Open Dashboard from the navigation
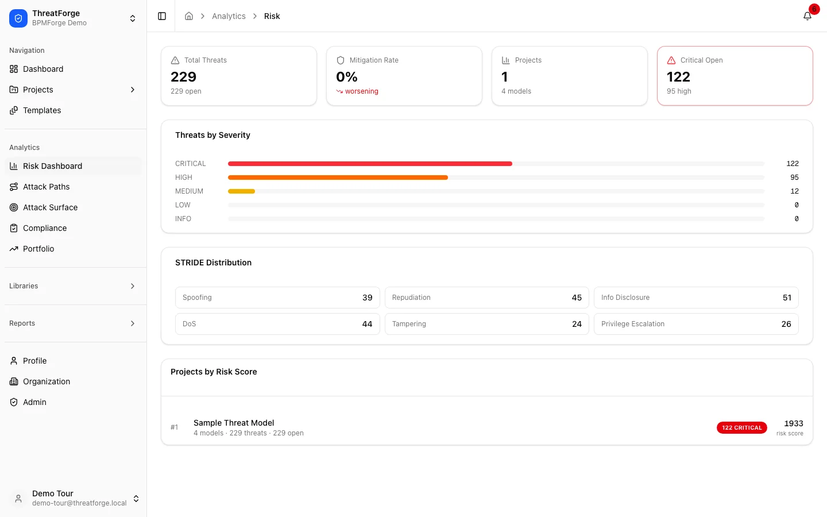827x517 pixels. coord(73,69)
